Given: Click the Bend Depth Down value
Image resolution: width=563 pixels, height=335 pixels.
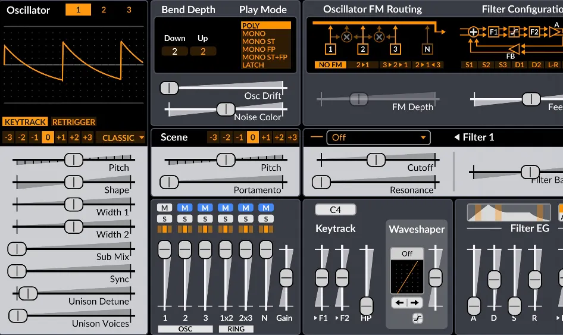Looking at the screenshot, I should [174, 51].
